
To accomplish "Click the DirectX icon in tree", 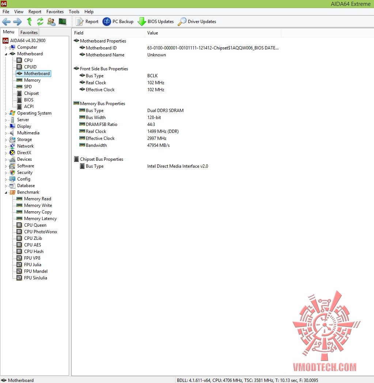I will pyautogui.click(x=12, y=153).
